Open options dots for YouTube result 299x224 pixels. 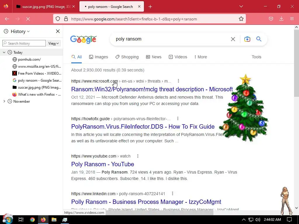138,156
